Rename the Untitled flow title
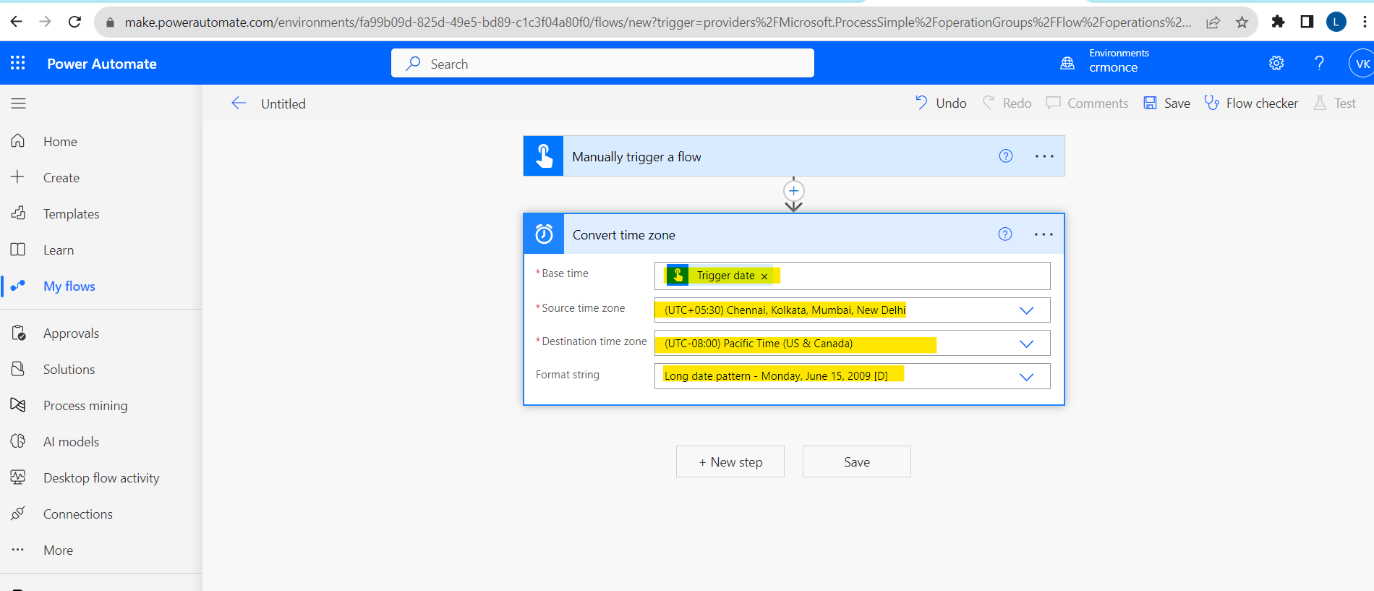This screenshot has width=1374, height=591. (x=283, y=103)
